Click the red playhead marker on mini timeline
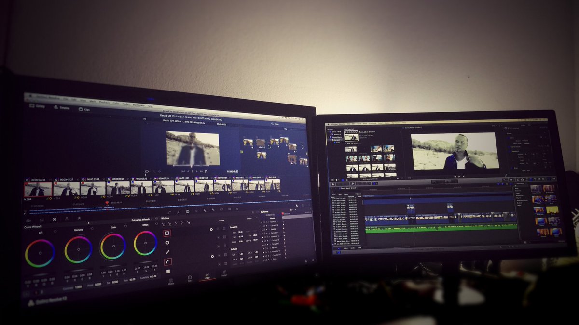Viewport: 579px width, 325px height. point(107,203)
